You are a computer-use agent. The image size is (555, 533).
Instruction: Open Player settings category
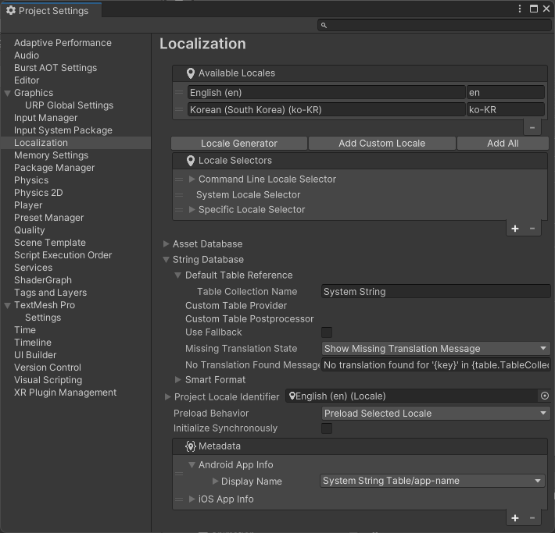[28, 205]
